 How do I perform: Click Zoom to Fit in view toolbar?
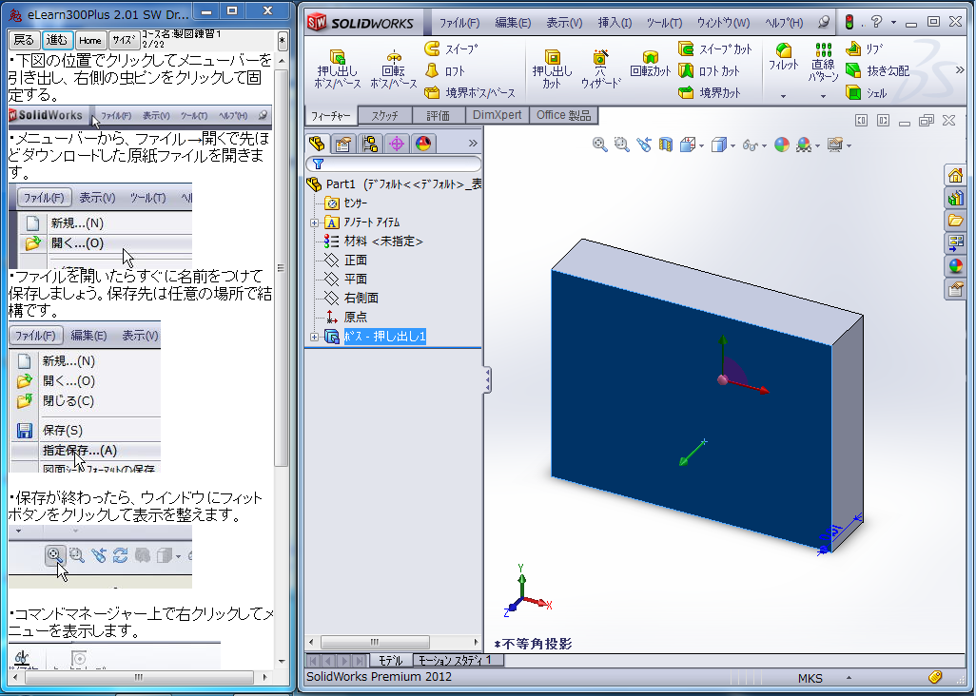[x=599, y=145]
